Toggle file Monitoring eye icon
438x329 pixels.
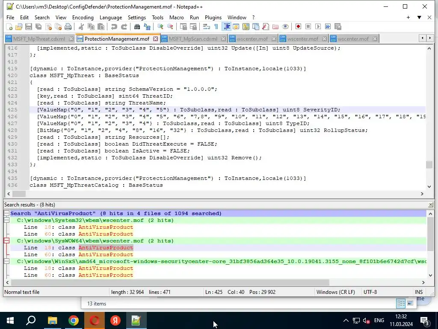(285, 27)
